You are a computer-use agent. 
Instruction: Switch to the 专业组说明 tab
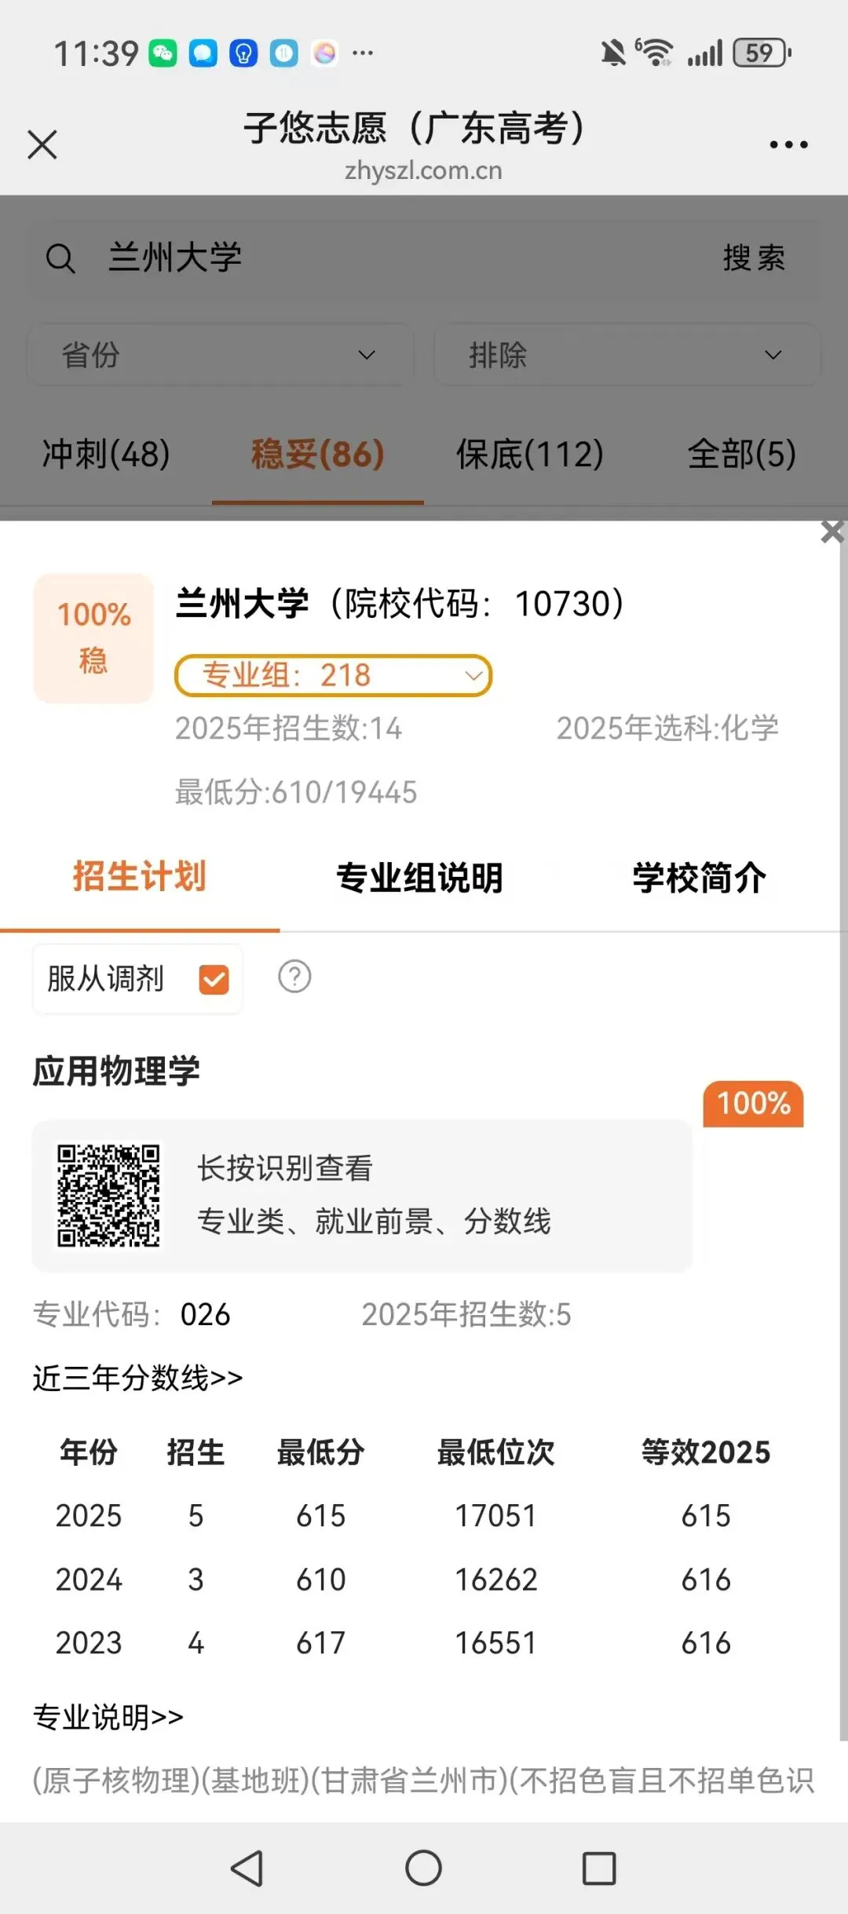coord(419,878)
